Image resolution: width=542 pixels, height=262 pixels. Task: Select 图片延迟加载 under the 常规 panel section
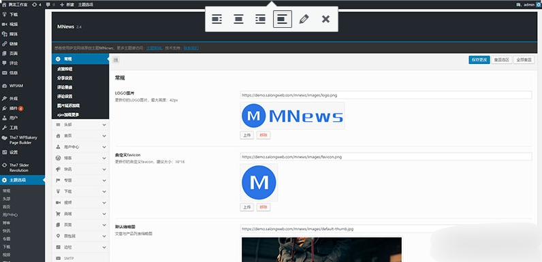(69, 105)
